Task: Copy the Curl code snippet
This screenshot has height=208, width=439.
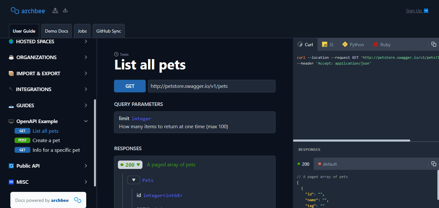Action: 434,44
